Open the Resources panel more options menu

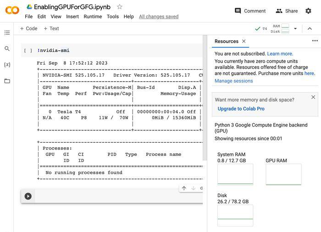coord(315,41)
